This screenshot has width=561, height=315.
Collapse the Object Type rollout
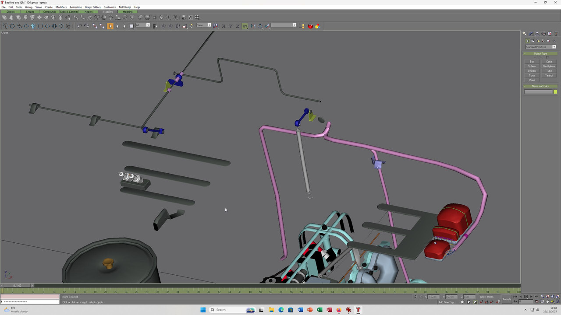540,53
